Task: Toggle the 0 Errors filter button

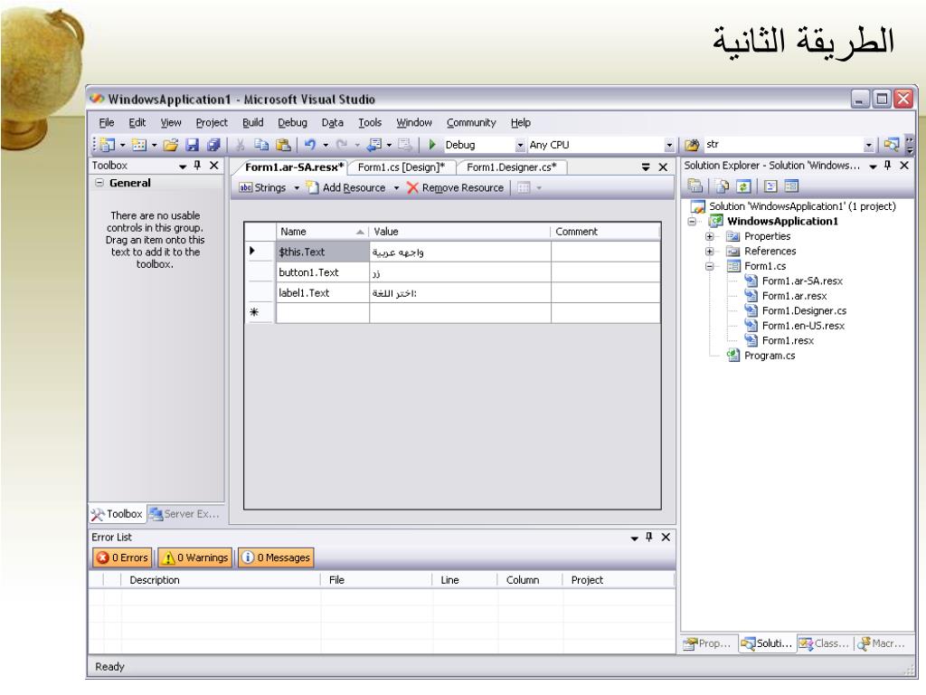Action: (123, 557)
